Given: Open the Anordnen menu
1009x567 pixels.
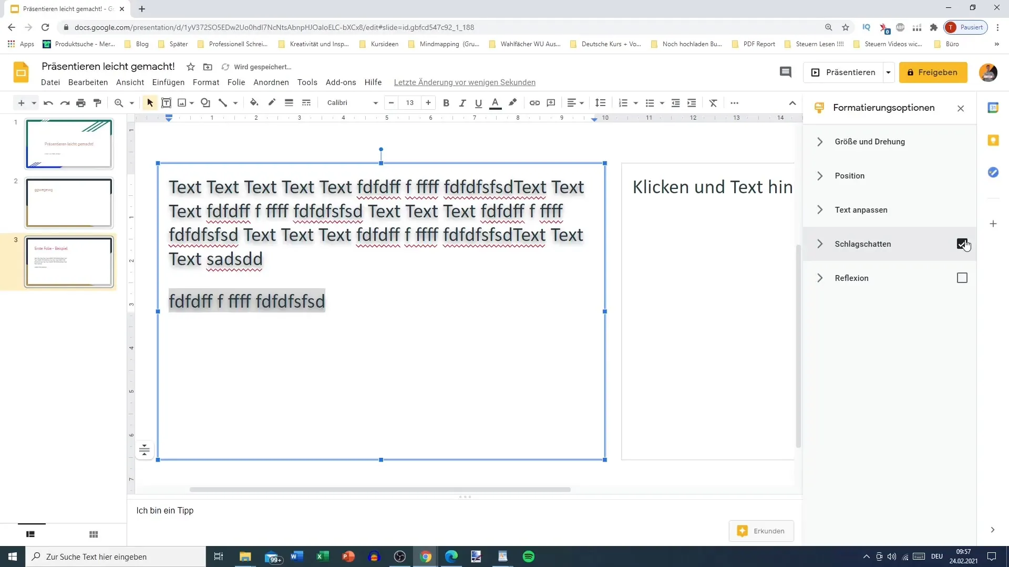Looking at the screenshot, I should pyautogui.click(x=271, y=82).
